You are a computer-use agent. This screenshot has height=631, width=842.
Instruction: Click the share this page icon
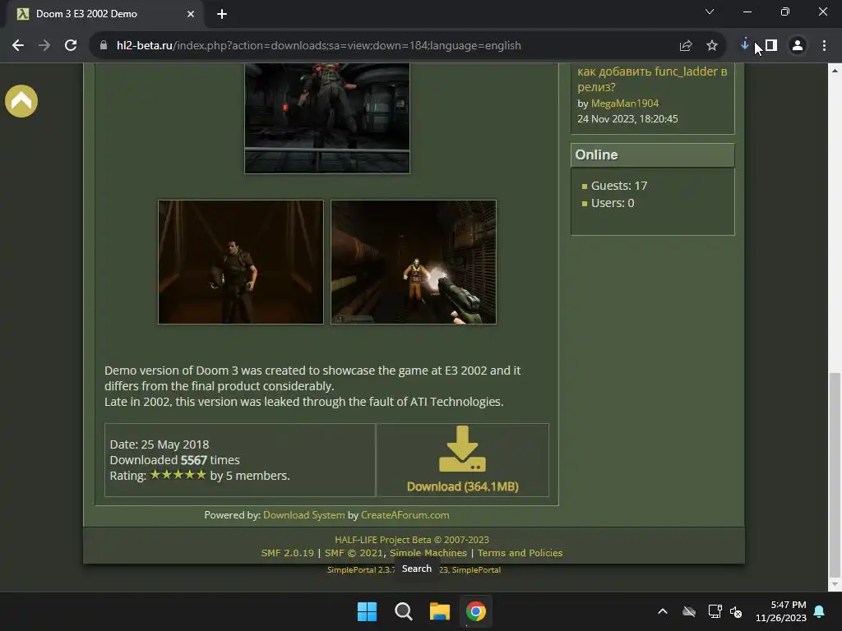(686, 46)
